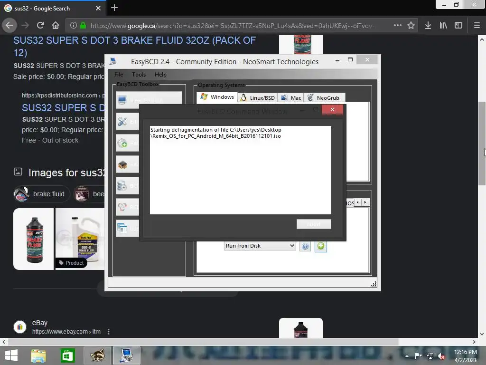Viewport: 486px width, 365px height.
Task: Reload the Google search page
Action: [40, 26]
